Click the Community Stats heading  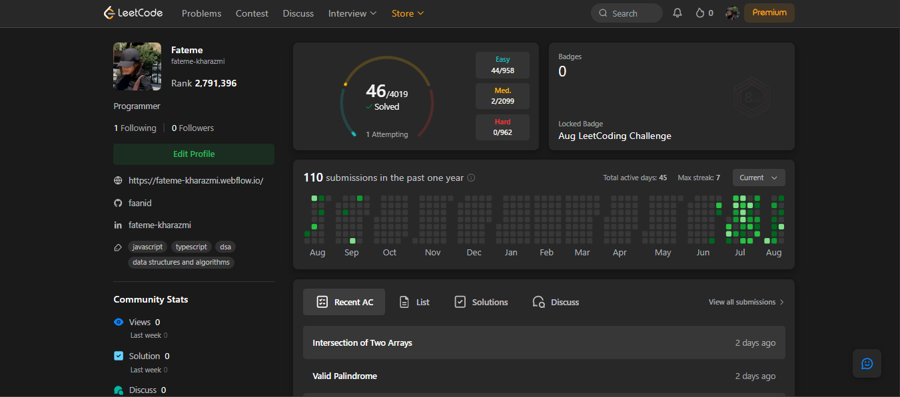[x=151, y=299]
